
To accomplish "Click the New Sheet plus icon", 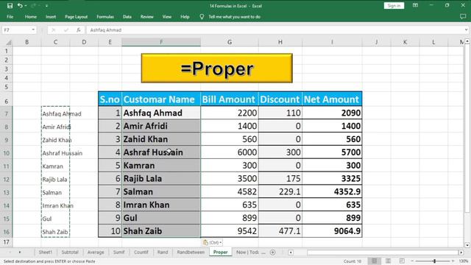I will point(272,252).
